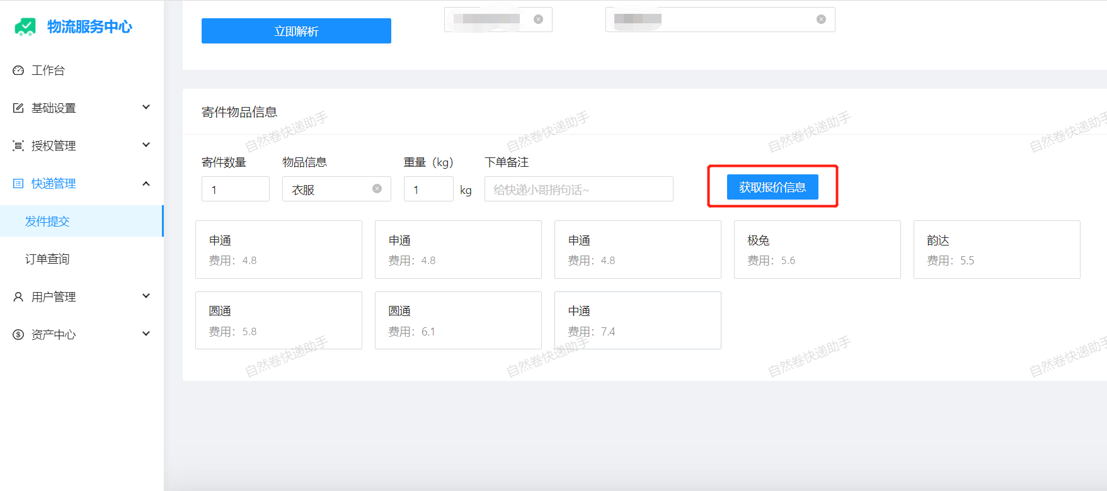Viewport: 1107px width, 491px height.
Task: Click the 获取报价信息 button
Action: click(772, 187)
